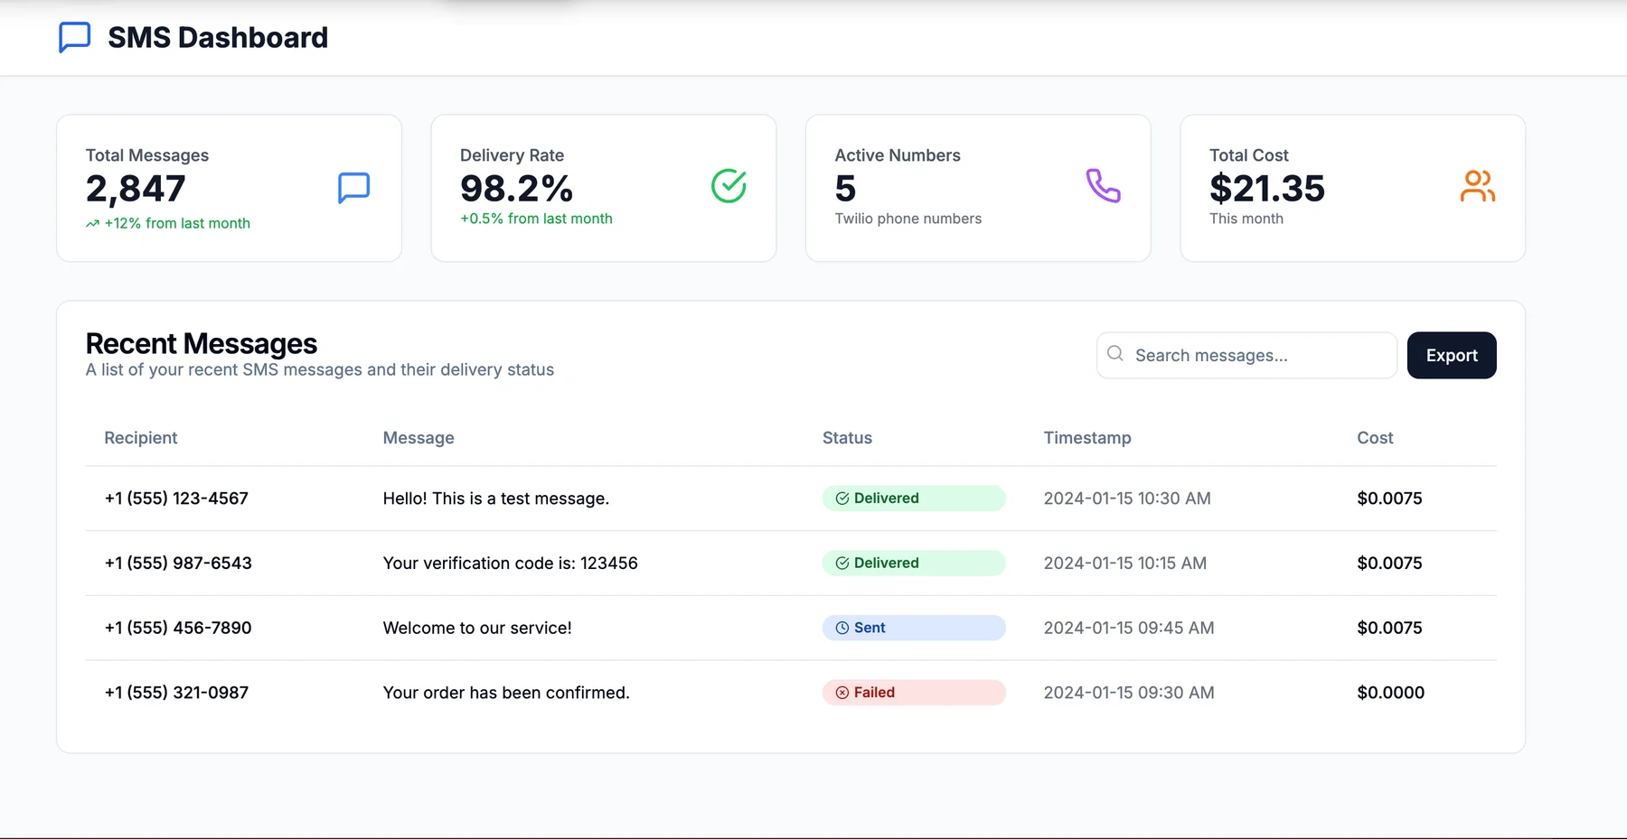Click $0.0075 cost in 456-7890 row
The height and width of the screenshot is (839, 1627).
(x=1389, y=628)
